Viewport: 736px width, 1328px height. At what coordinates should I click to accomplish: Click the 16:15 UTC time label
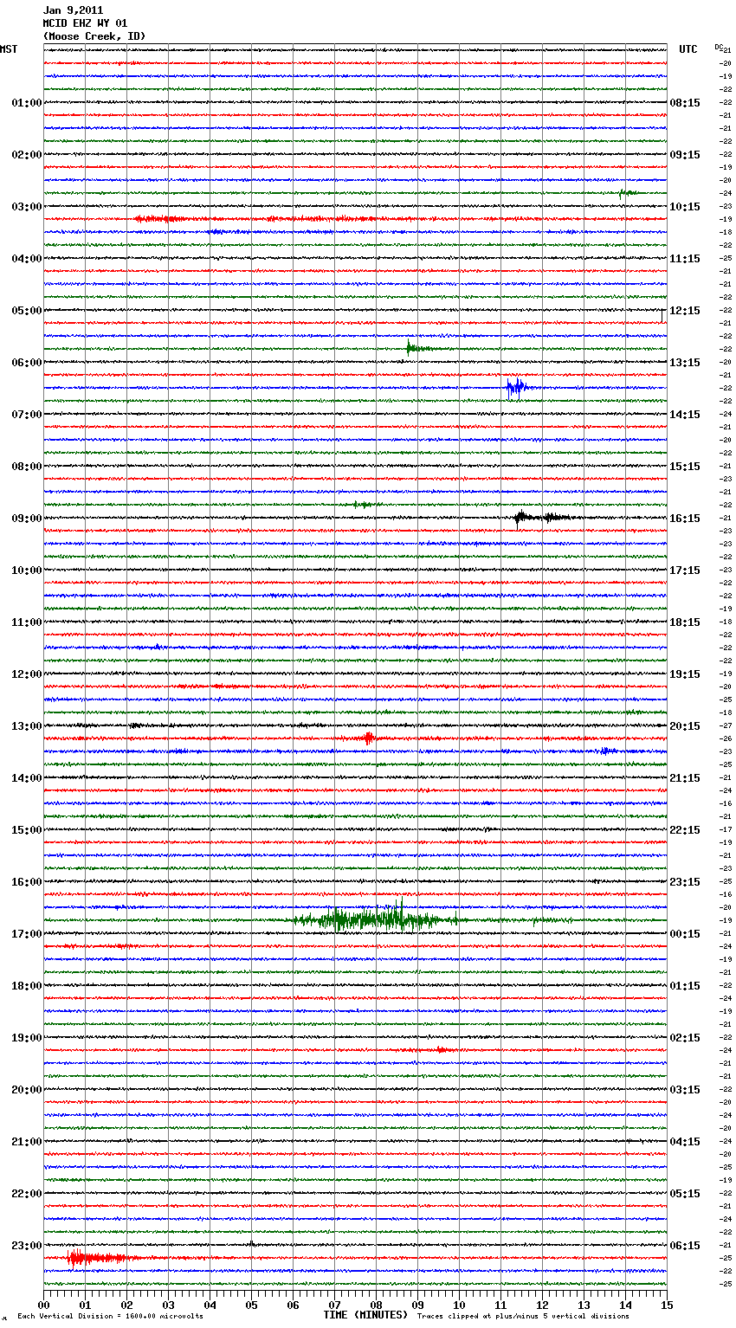click(x=685, y=519)
